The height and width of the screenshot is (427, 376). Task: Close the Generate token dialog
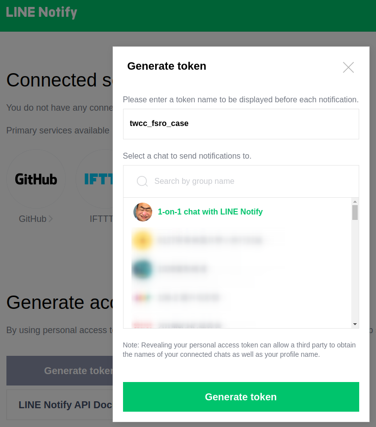348,68
